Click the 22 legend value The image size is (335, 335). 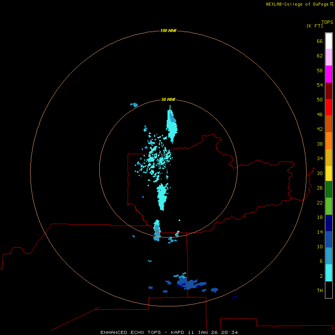tap(320, 203)
